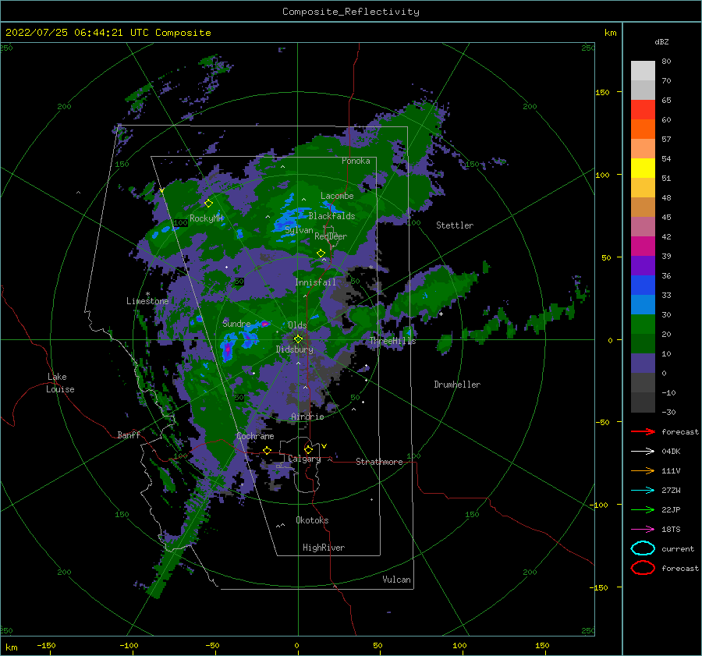Click the cyan current ellipse icon

coord(643,548)
